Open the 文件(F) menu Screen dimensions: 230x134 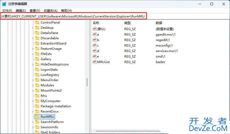(7, 10)
